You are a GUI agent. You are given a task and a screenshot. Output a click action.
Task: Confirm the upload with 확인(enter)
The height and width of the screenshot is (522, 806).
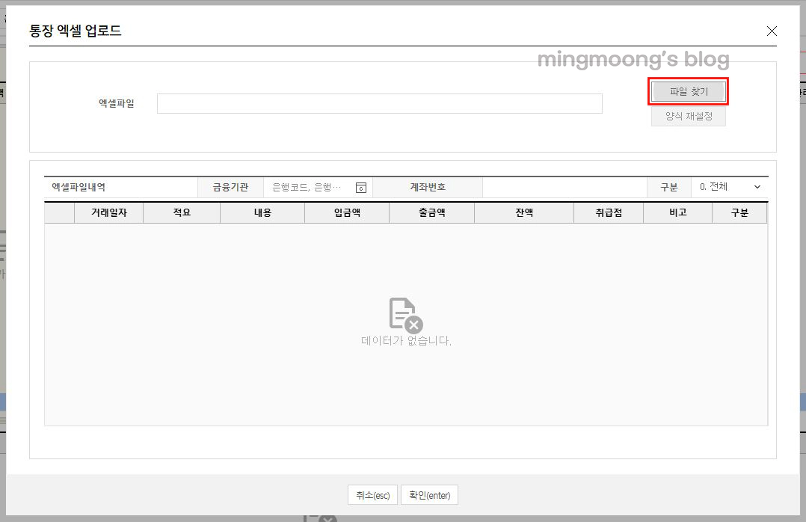[429, 494]
